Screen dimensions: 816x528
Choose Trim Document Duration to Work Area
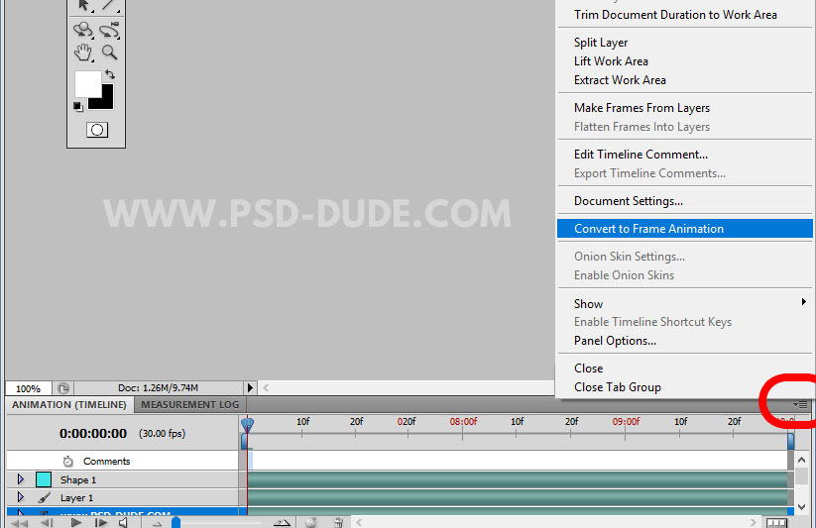675,15
